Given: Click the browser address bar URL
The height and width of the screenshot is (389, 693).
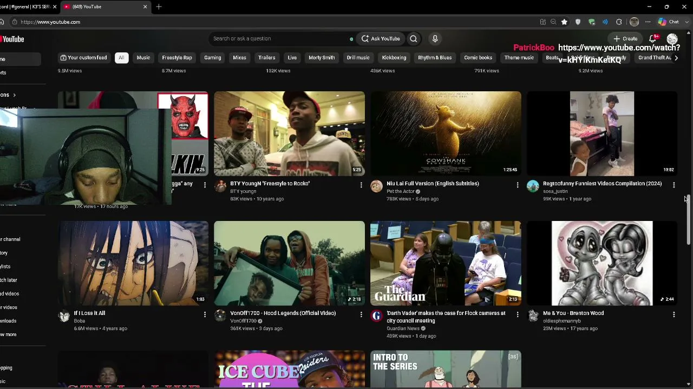Looking at the screenshot, I should point(50,22).
